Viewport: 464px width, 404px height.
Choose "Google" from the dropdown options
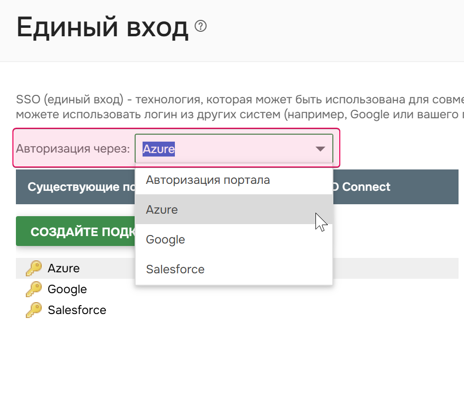click(165, 240)
